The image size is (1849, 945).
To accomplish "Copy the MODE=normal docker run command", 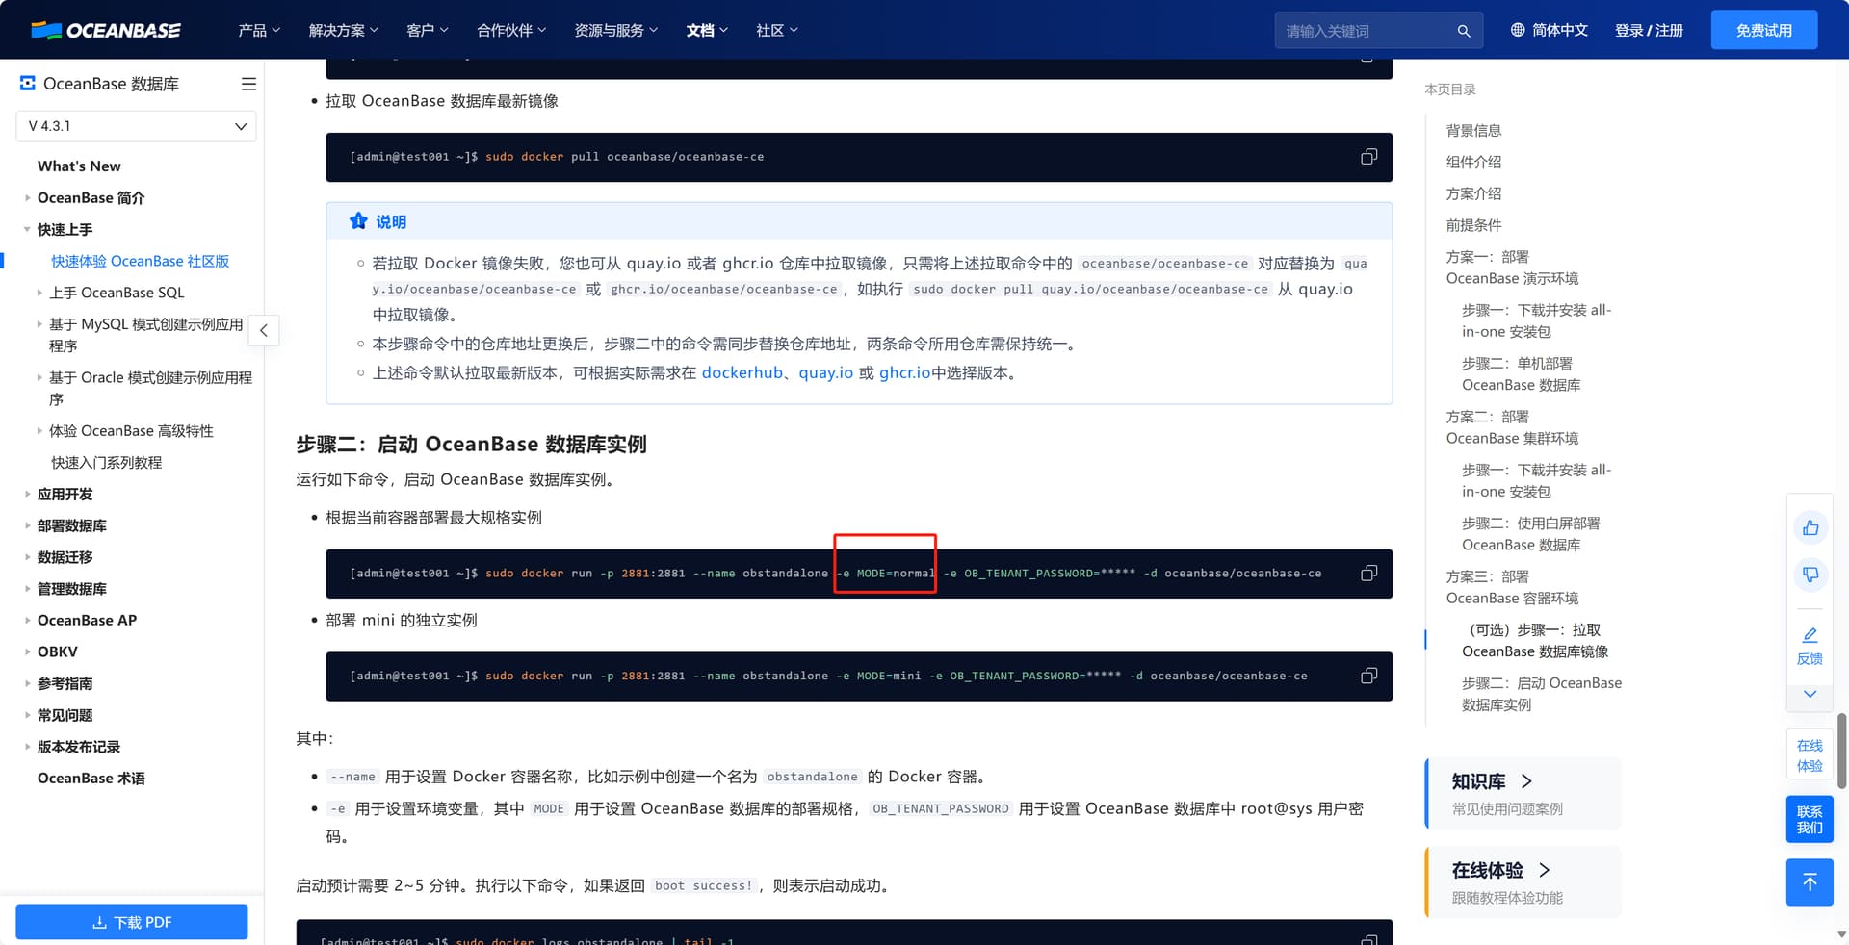I will pyautogui.click(x=1368, y=574).
